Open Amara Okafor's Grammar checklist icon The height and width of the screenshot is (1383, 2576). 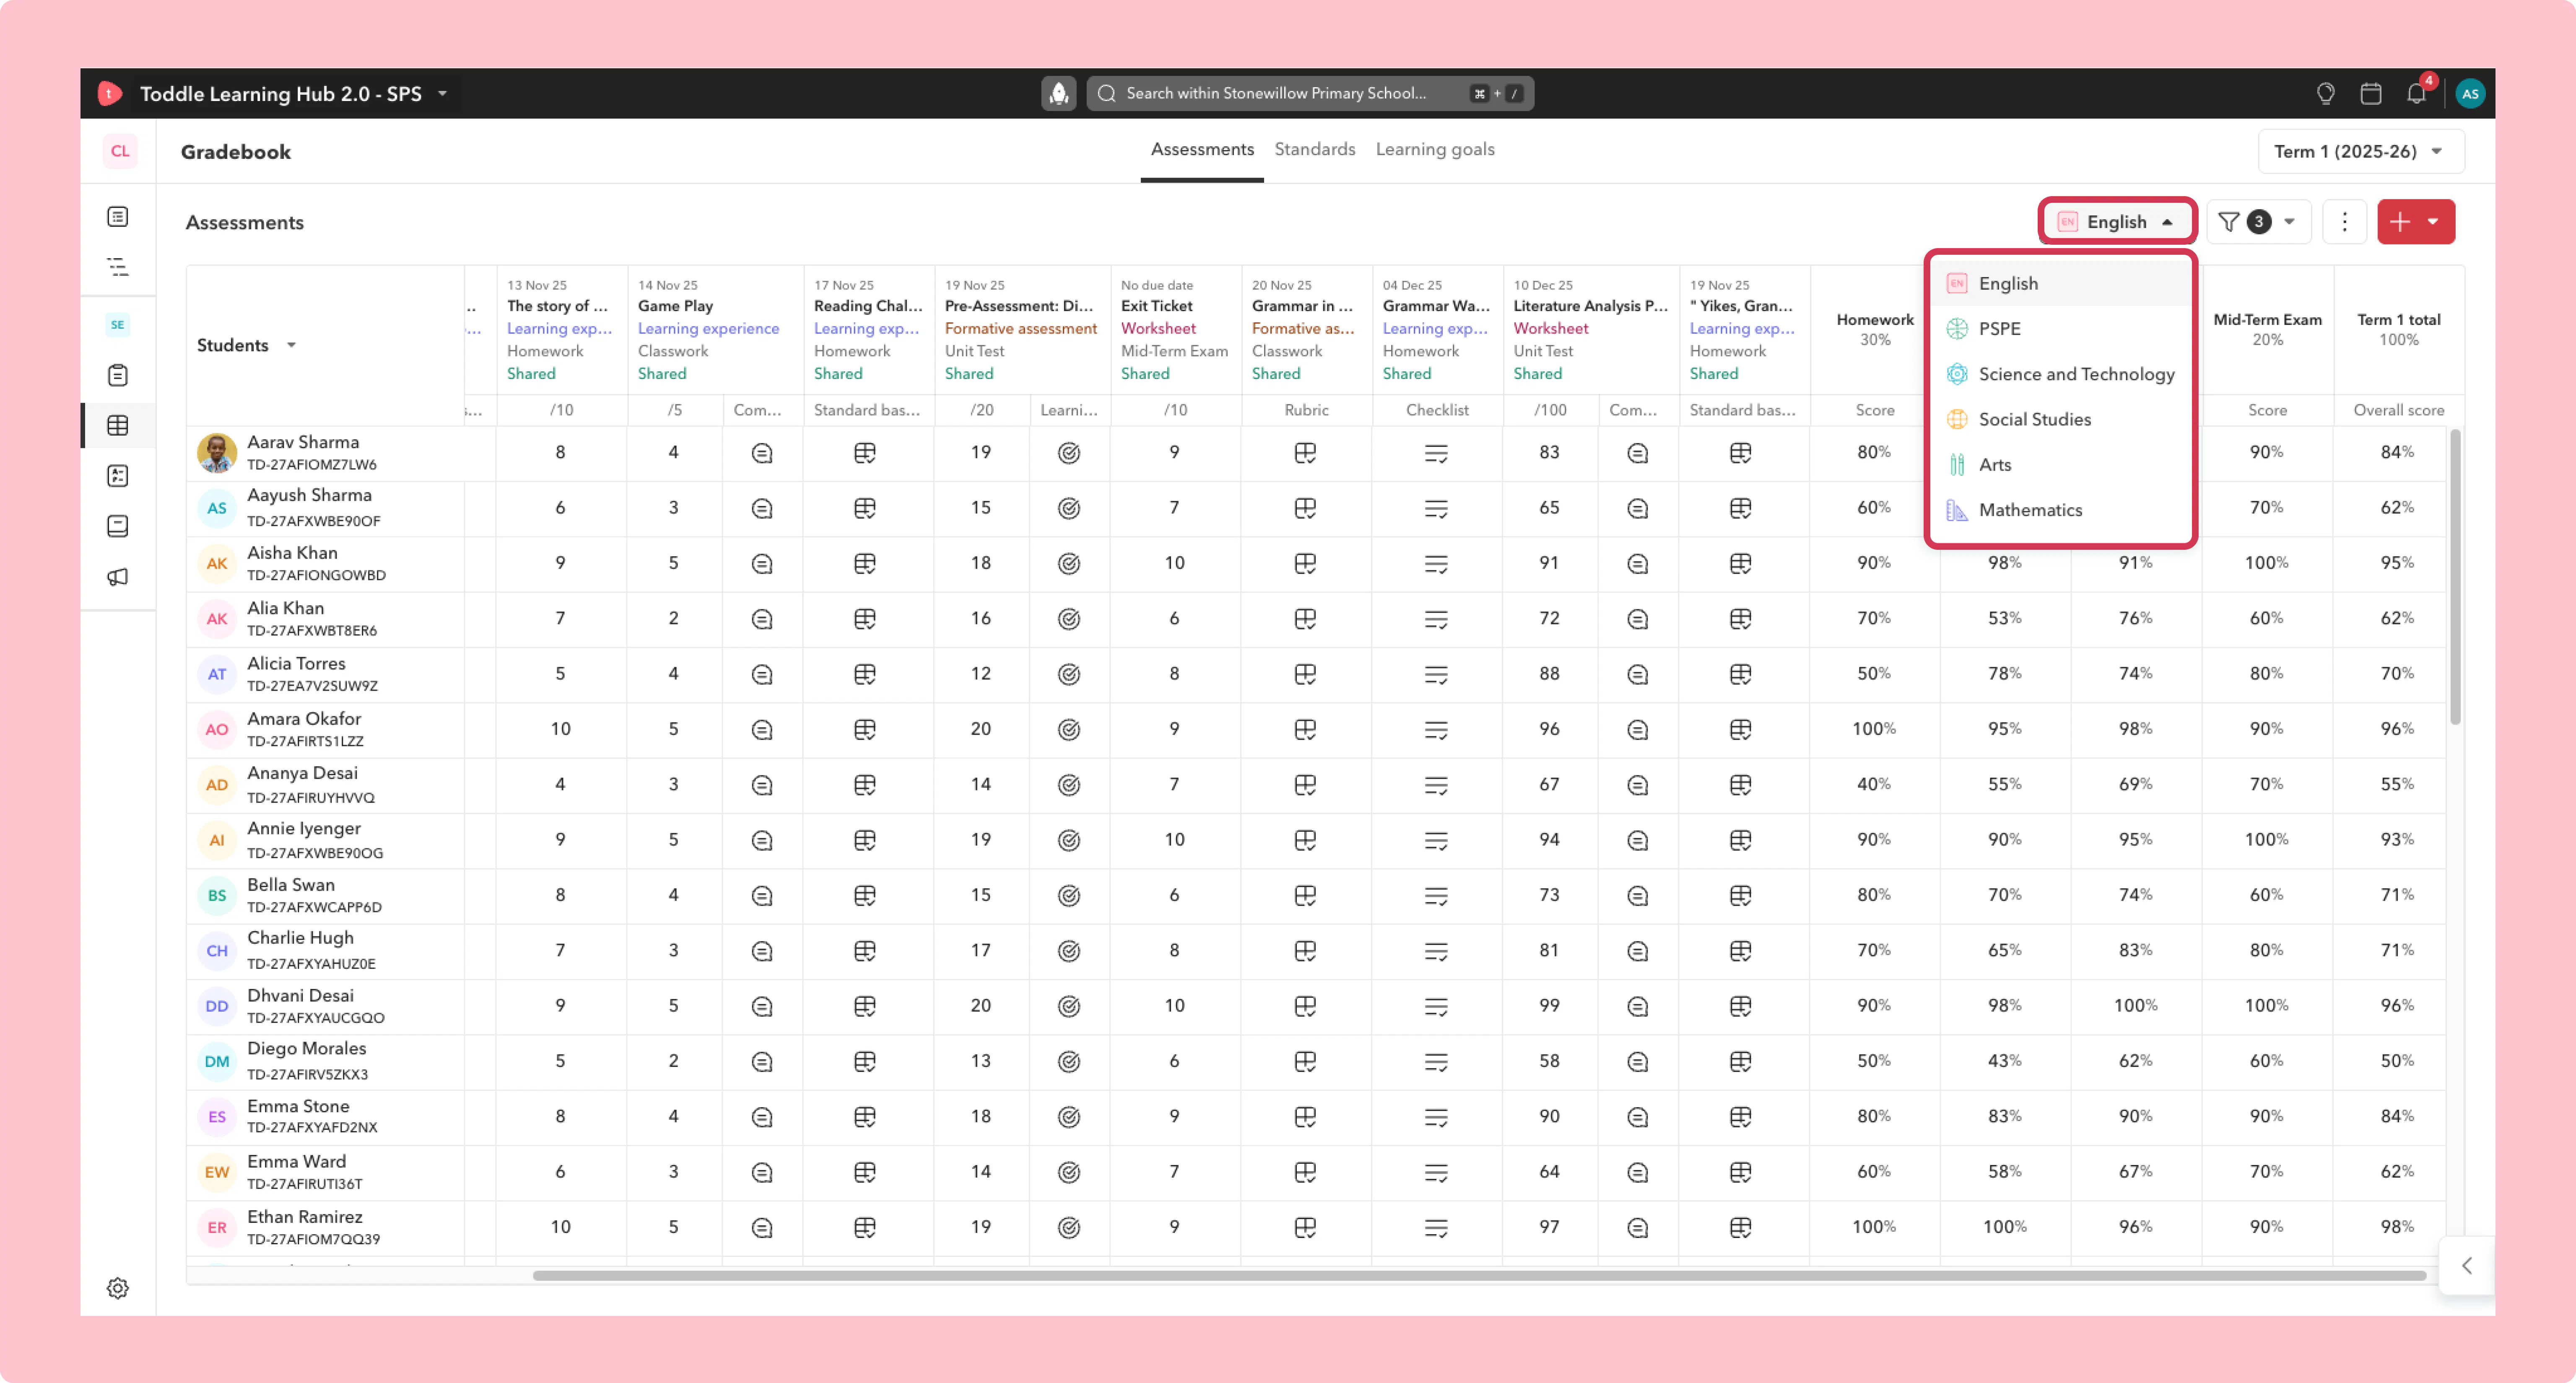pyautogui.click(x=1436, y=730)
